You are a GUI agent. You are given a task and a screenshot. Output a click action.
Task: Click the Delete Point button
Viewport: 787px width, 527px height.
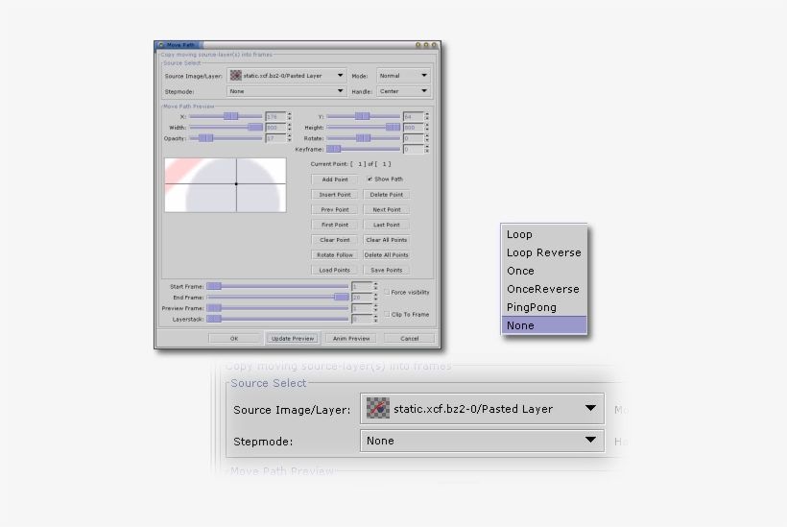pyautogui.click(x=387, y=194)
